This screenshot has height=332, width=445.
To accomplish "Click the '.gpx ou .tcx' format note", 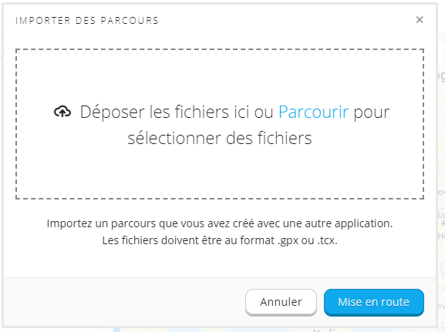I will tap(308, 240).
